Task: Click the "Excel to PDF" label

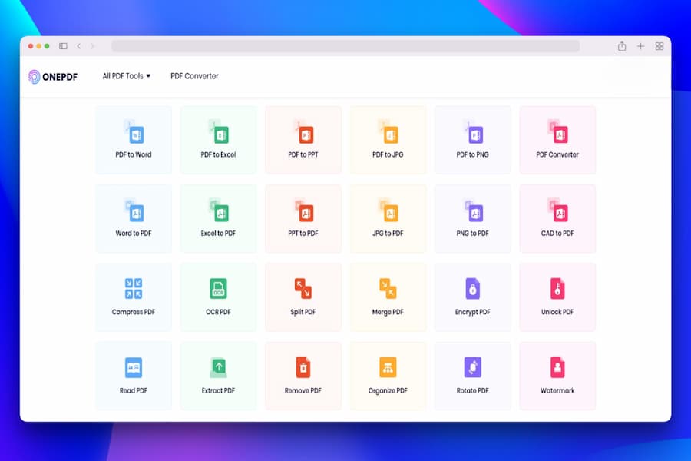Action: (219, 234)
